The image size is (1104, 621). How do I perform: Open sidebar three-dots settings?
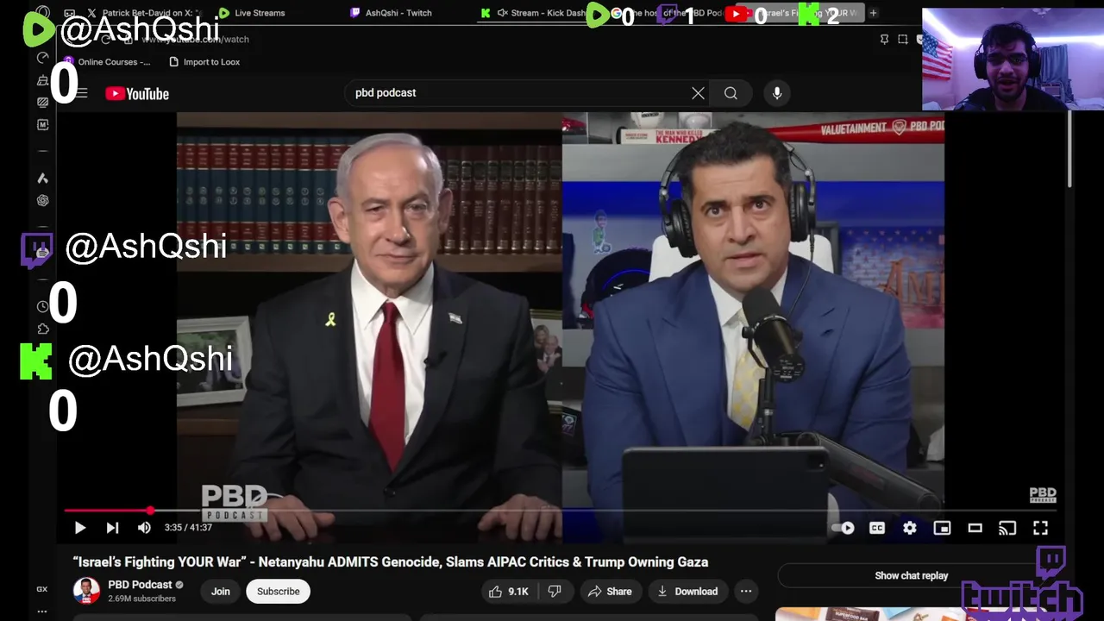pos(41,612)
